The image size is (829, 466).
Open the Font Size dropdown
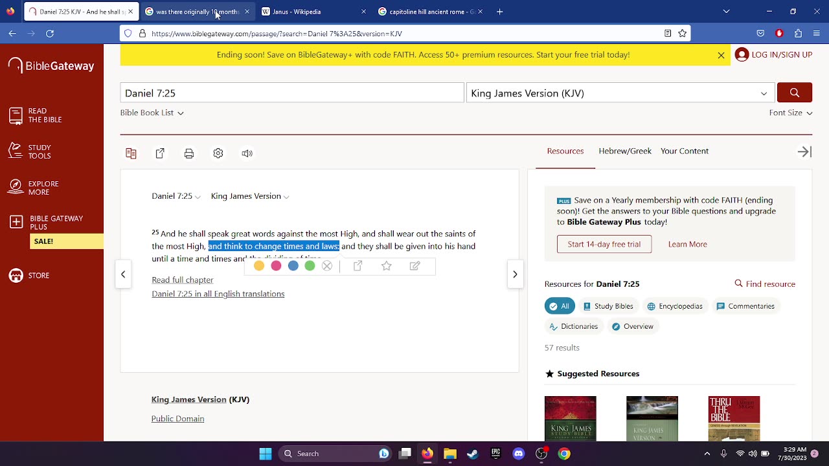(791, 113)
